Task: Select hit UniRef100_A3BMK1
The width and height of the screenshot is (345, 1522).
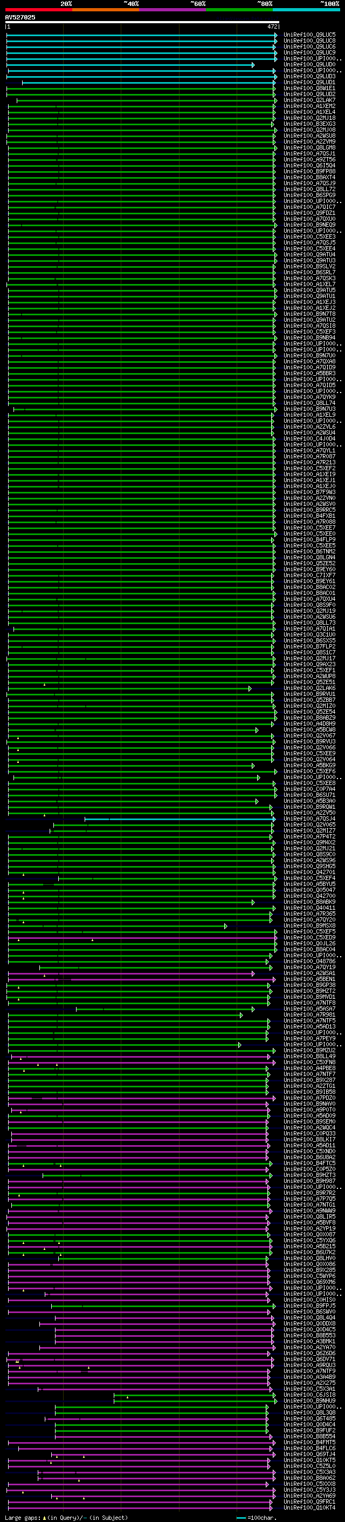Action: tap(309, 1341)
